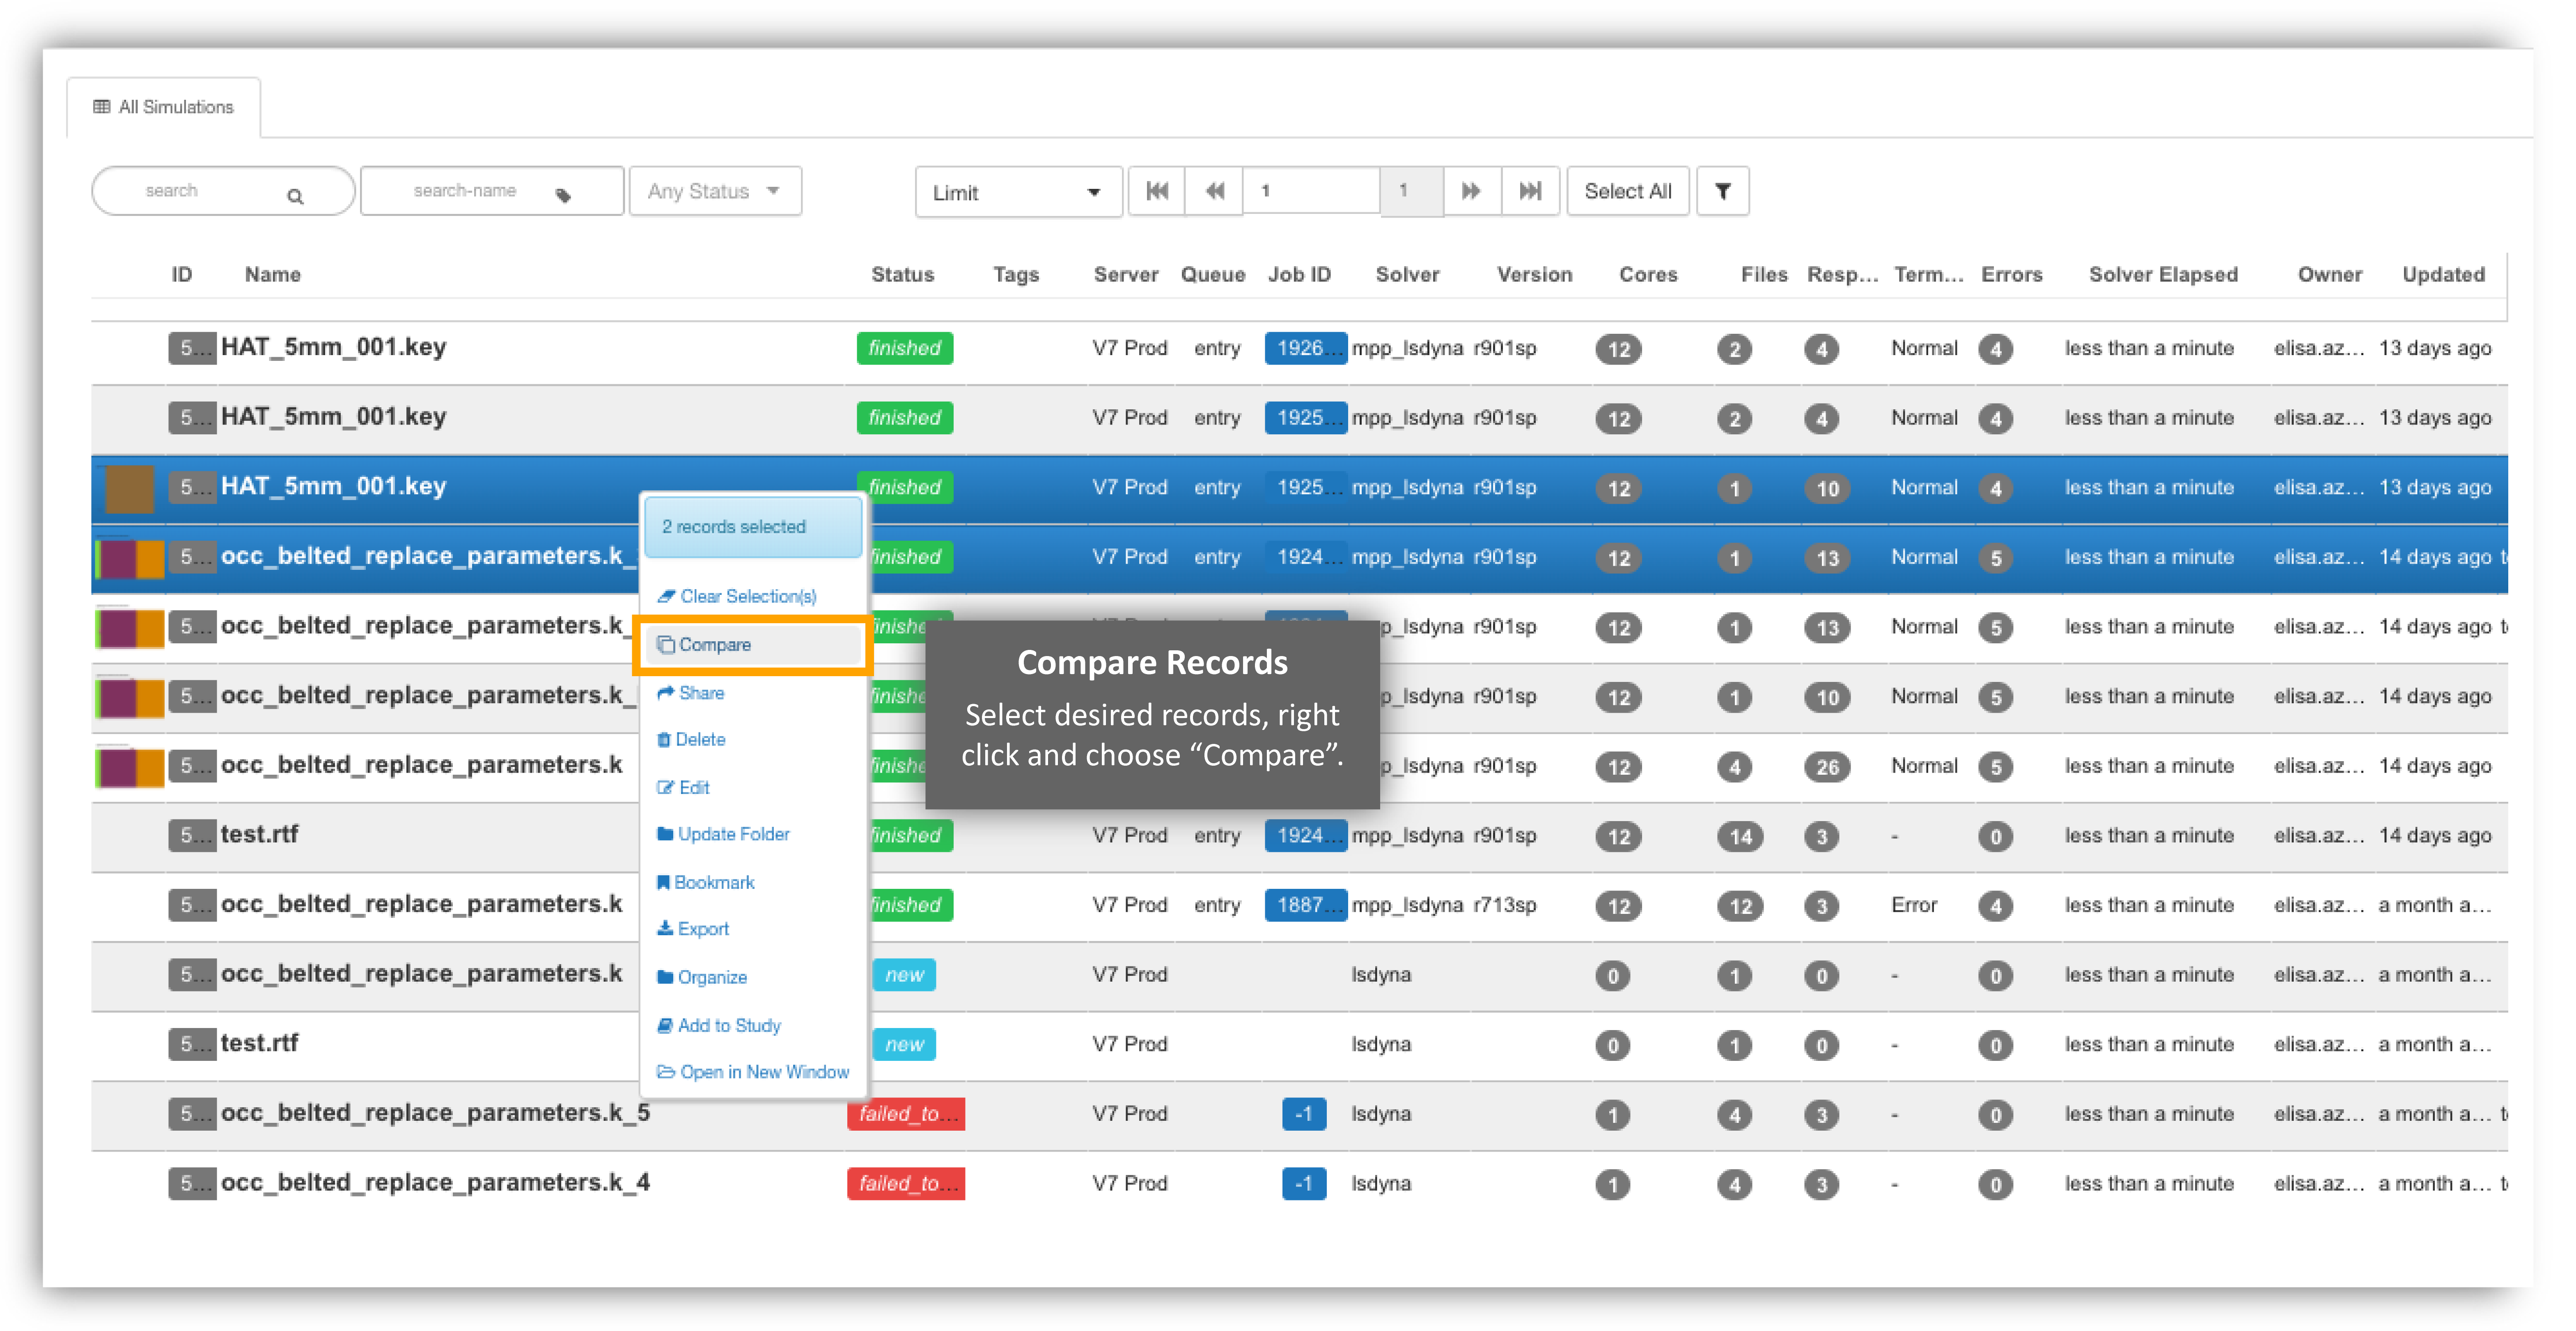Choose Open in New Window from menu
Image resolution: width=2576 pixels, height=1331 pixels.
click(x=753, y=1072)
